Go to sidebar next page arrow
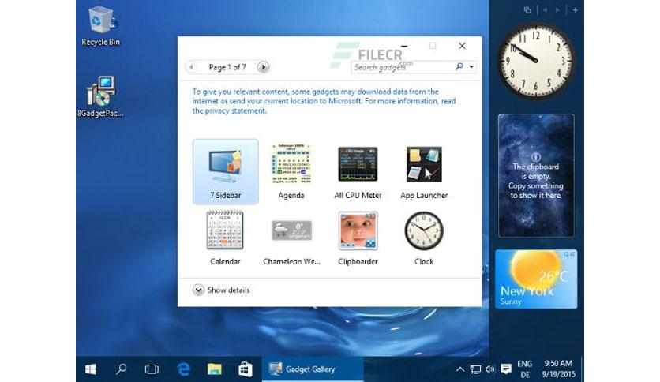The width and height of the screenshot is (660, 382). [x=557, y=9]
